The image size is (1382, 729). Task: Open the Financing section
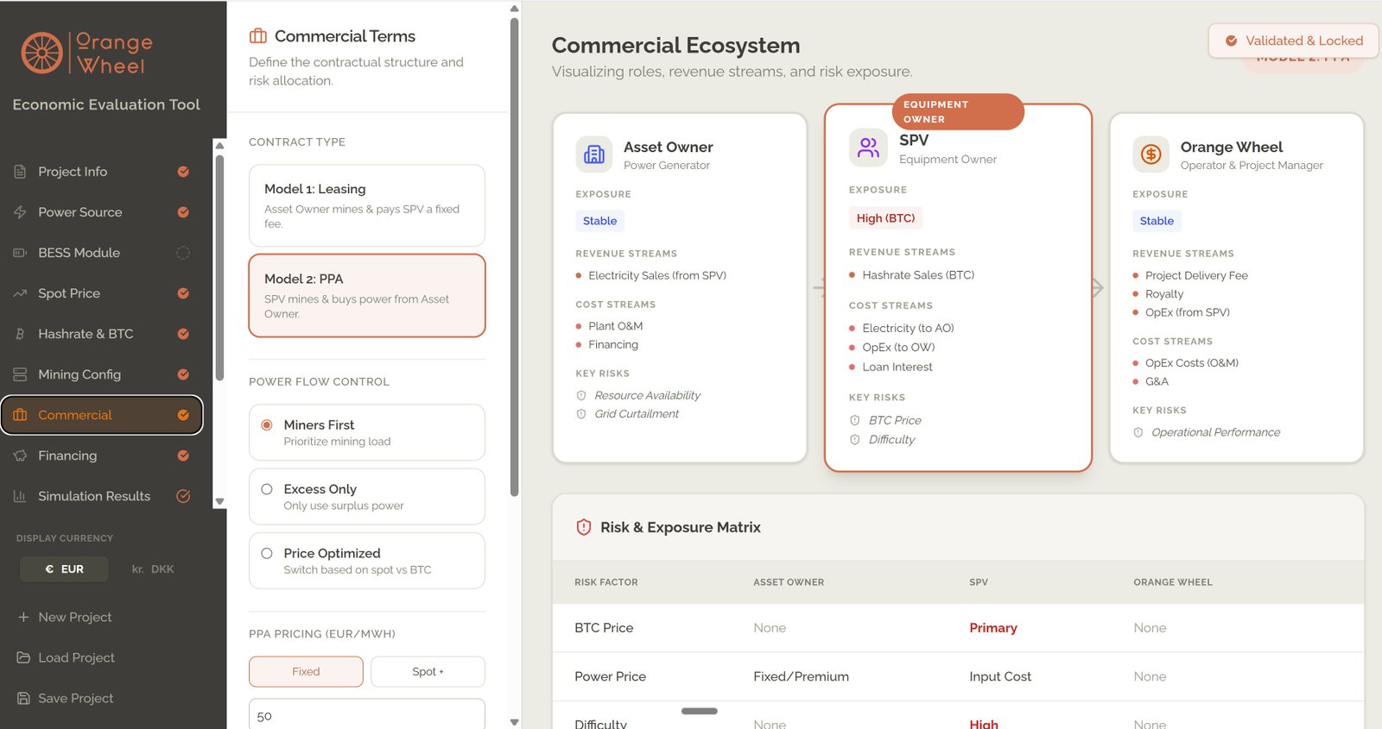pyautogui.click(x=102, y=456)
